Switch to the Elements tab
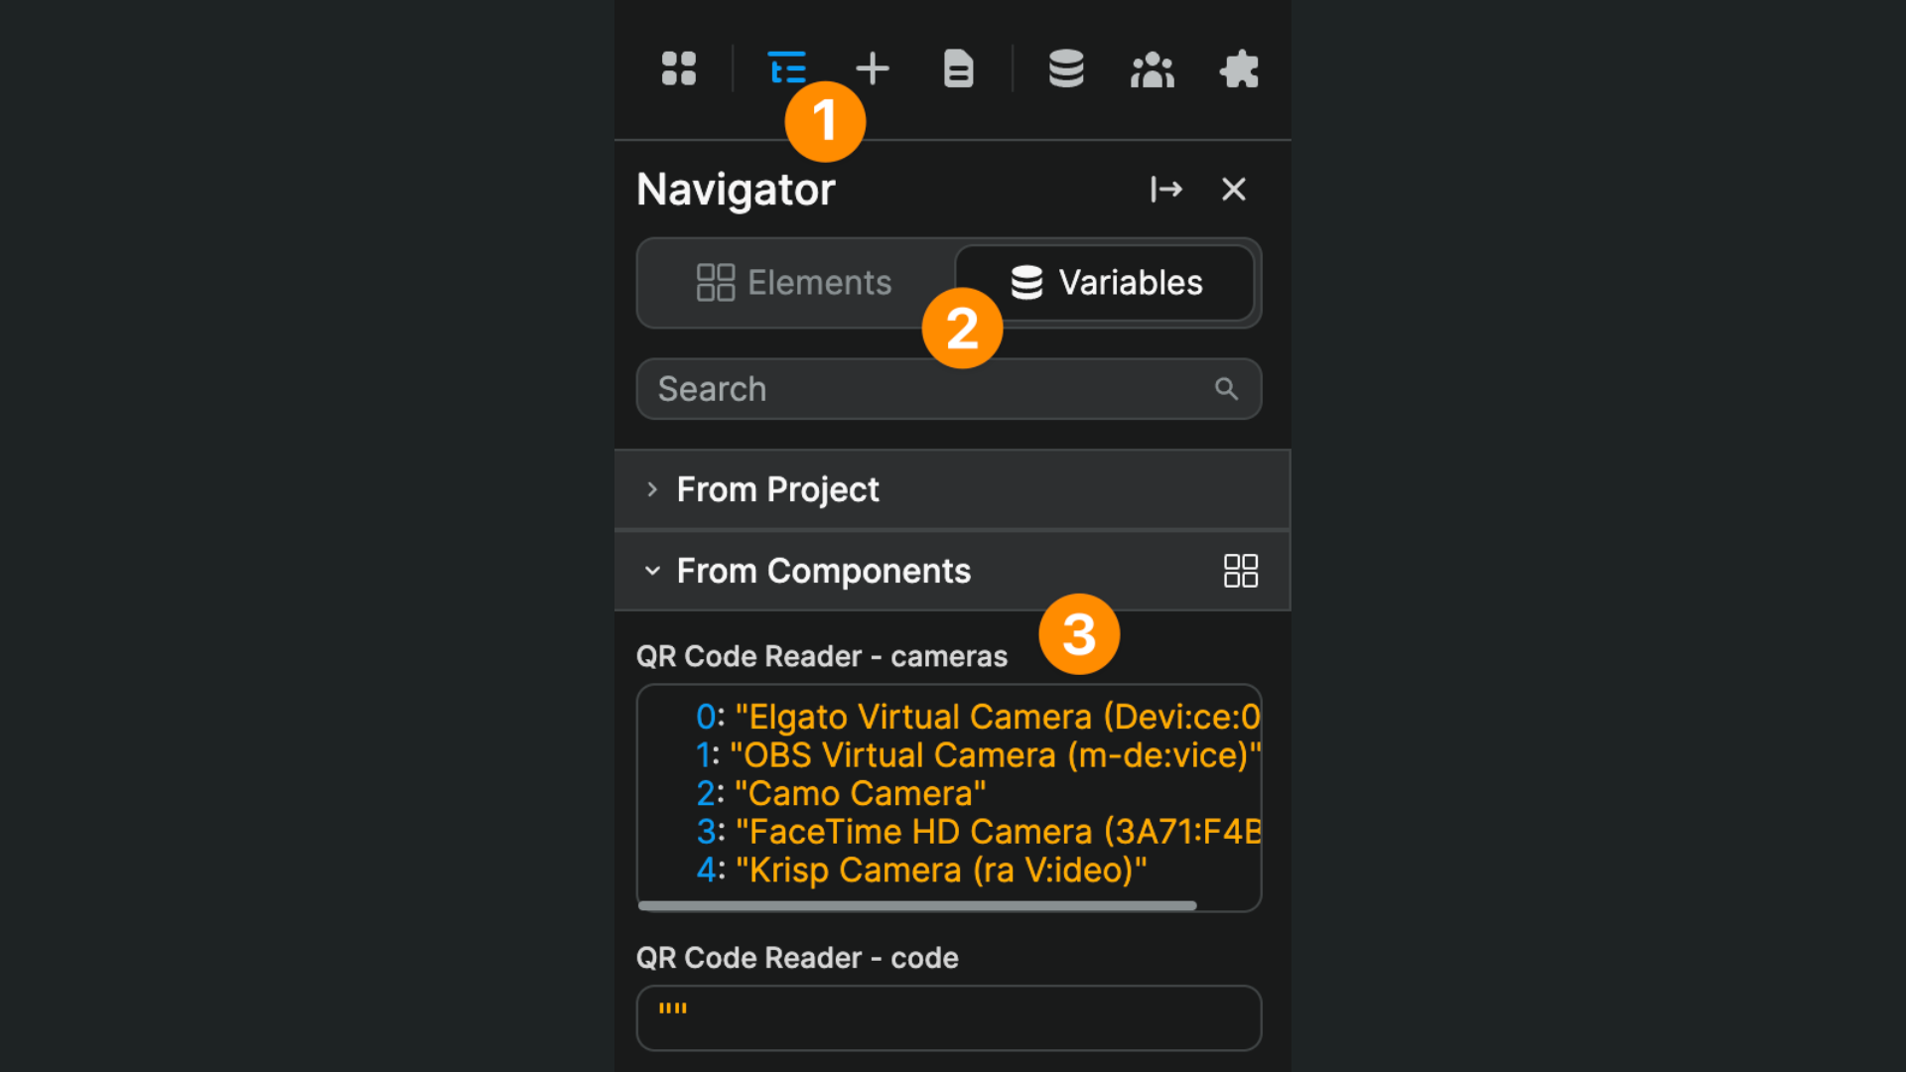The image size is (1906, 1072). pos(793,282)
